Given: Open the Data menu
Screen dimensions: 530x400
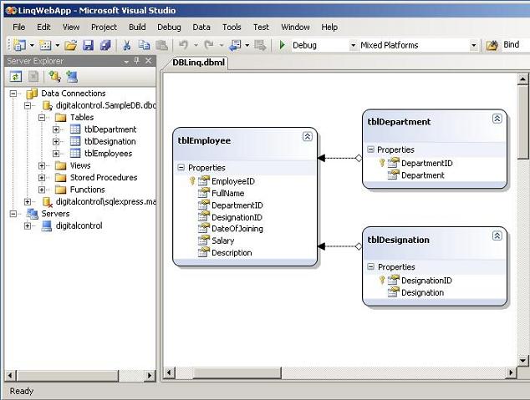Looking at the screenshot, I should coord(201,27).
